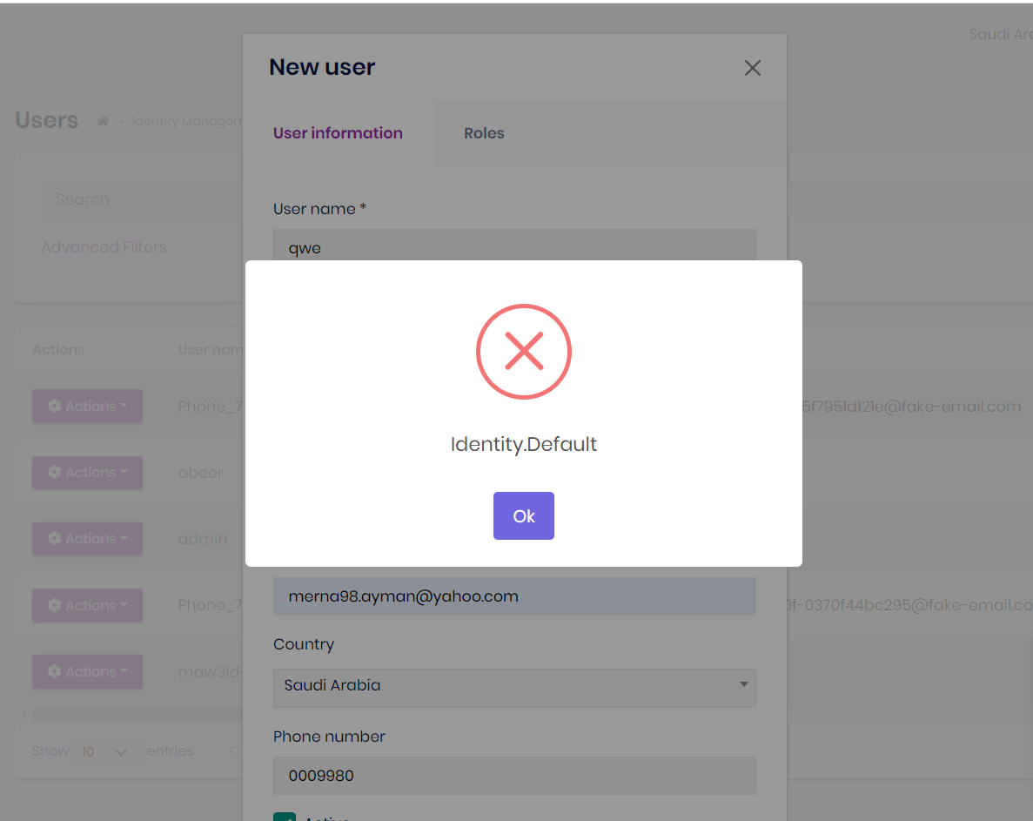Click the scrollbar's left arrow below the table

tap(24, 714)
